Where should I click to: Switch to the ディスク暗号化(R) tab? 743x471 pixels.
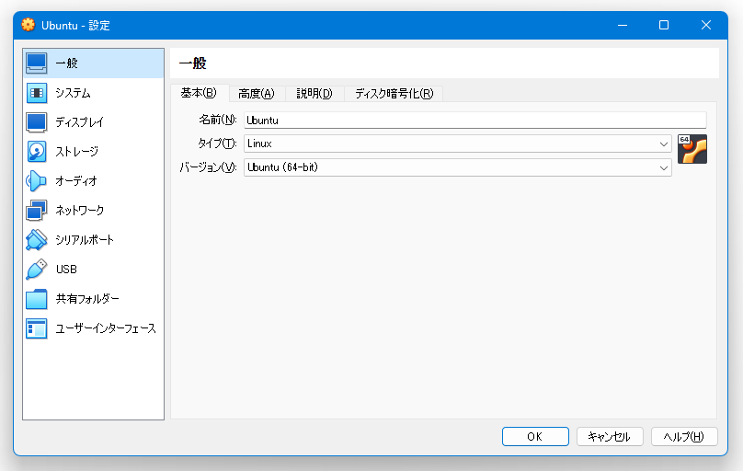(394, 93)
